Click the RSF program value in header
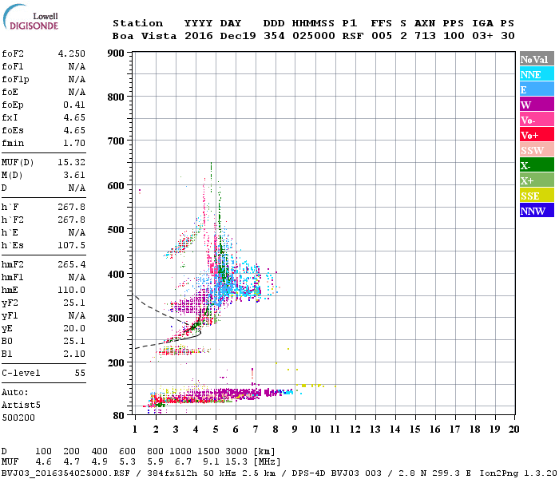This screenshot has width=559, height=479. pos(353,36)
